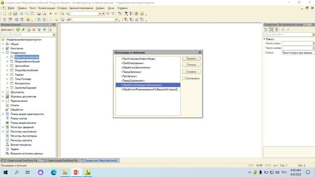Click the Move up arrow in Configuration panel
Screen dimensions: 315x177
click(x=39, y=29)
